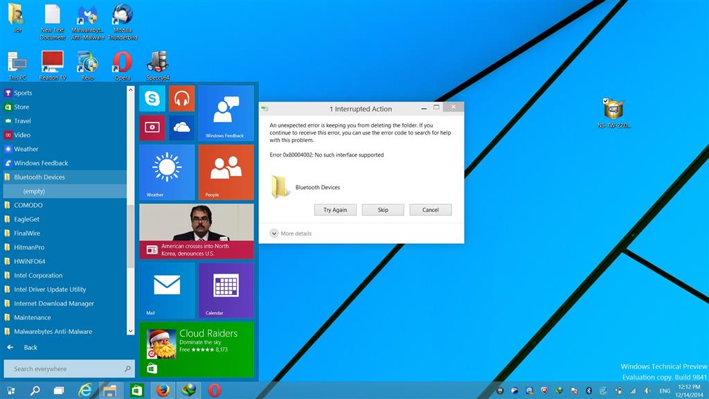Click the search magnifier in Search everywhere box
This screenshot has width=709, height=399.
[127, 369]
